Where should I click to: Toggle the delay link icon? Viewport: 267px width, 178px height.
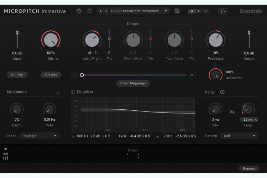(232, 112)
